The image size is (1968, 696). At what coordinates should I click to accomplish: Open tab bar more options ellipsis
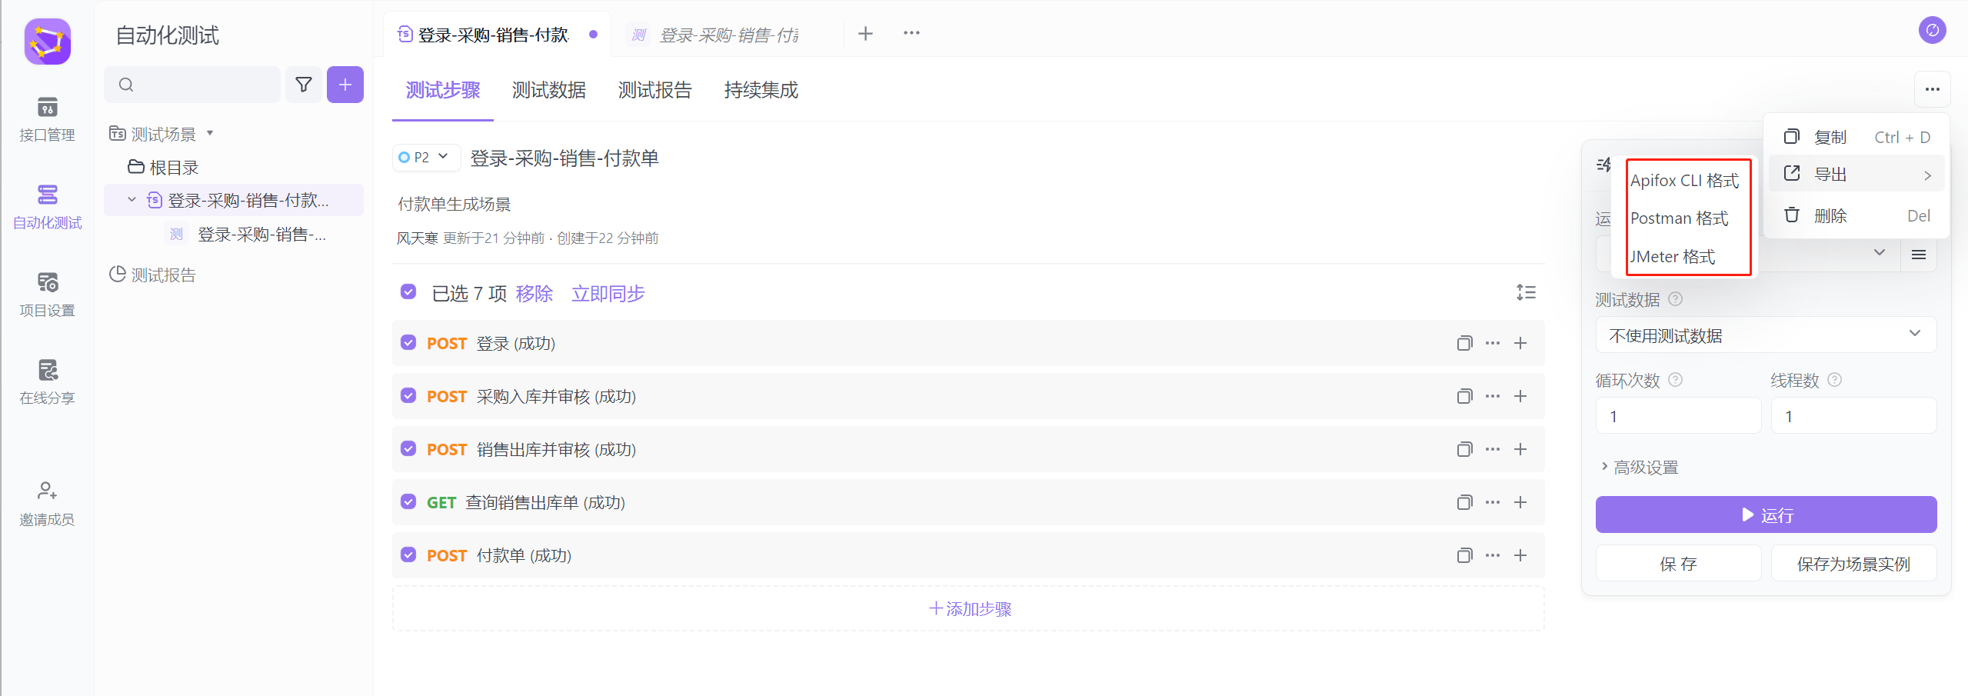pos(911,33)
